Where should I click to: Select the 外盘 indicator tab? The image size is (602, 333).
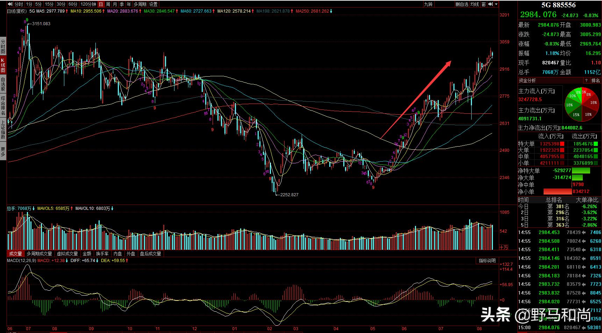[131, 254]
